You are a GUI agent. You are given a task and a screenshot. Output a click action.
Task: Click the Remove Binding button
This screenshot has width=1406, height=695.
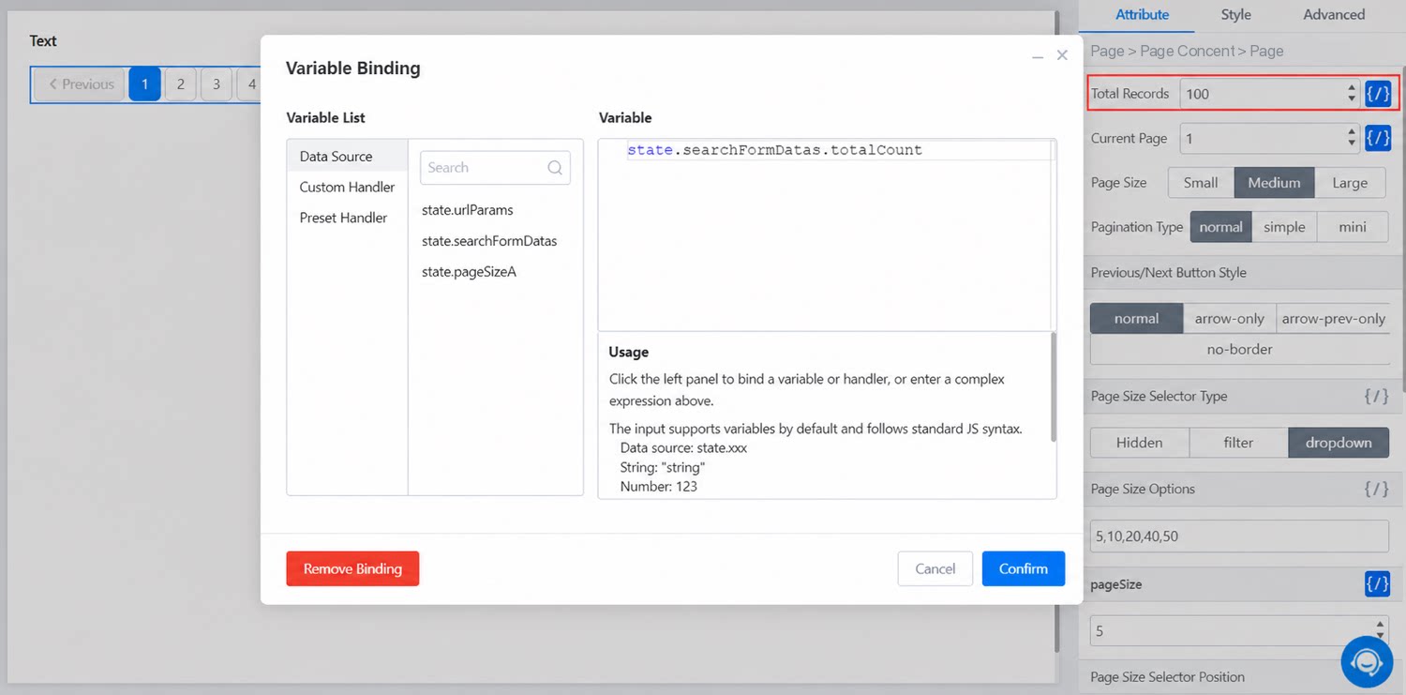352,568
